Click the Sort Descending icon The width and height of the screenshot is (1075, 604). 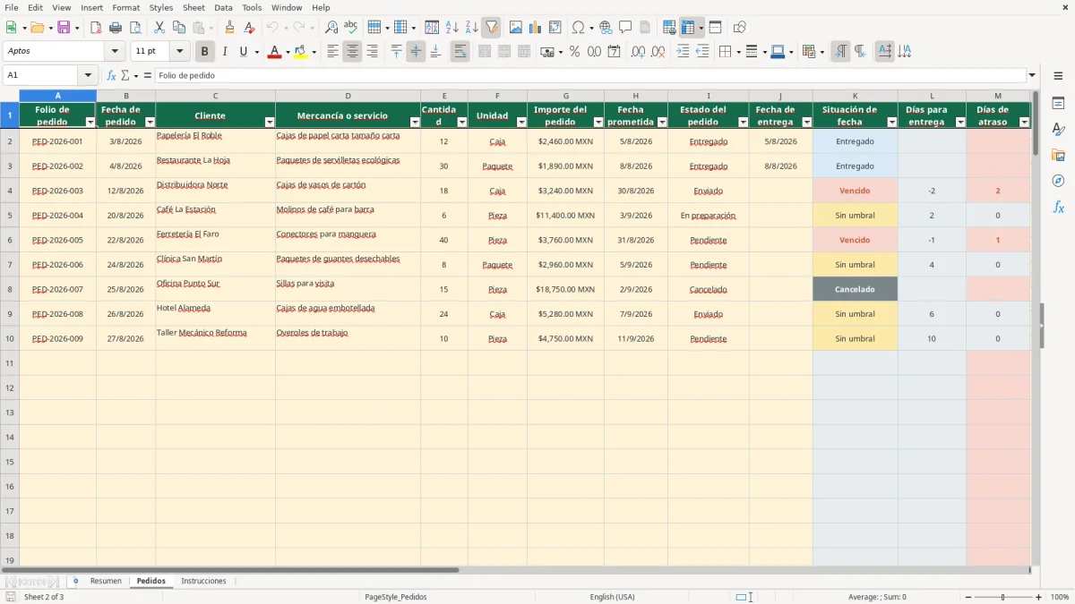tap(472, 28)
